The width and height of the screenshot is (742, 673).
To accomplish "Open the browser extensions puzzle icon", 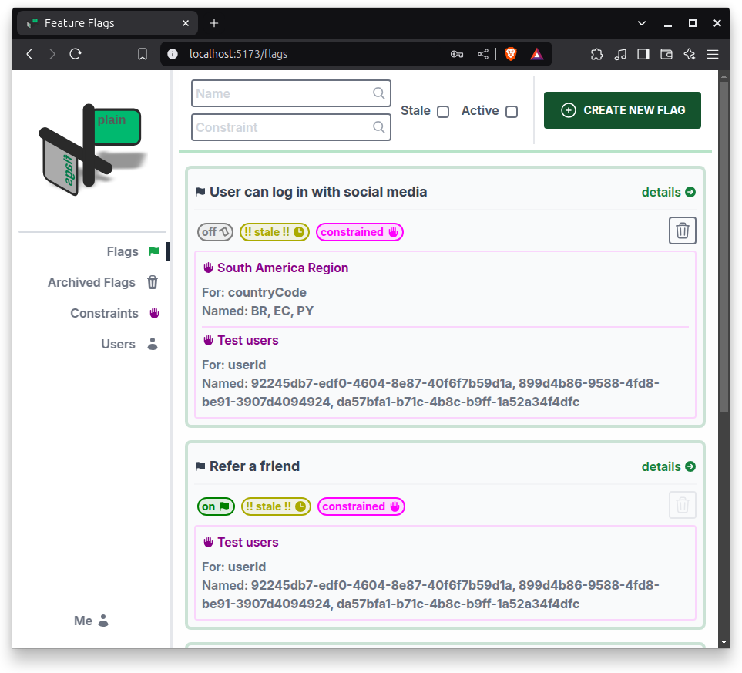I will (596, 54).
